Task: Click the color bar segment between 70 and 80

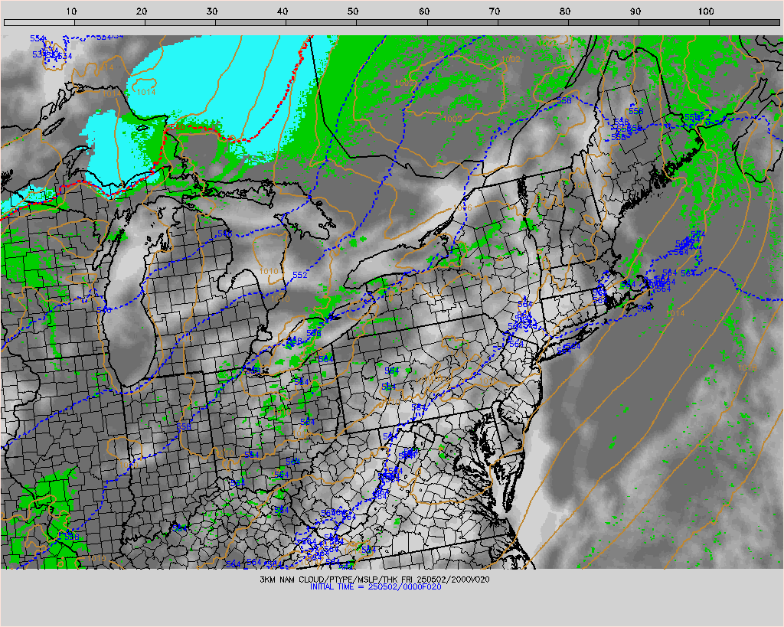Action: tap(534, 22)
